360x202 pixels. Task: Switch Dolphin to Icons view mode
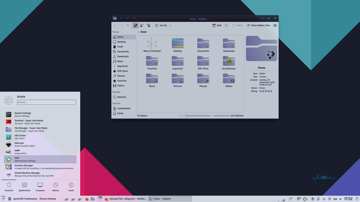[136, 25]
